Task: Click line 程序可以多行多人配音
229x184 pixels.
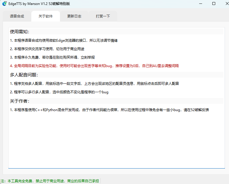Action: tap(59, 92)
